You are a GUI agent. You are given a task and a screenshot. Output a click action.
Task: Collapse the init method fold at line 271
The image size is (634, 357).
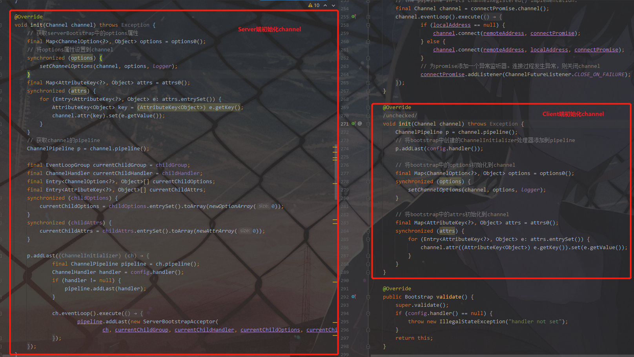tap(368, 124)
